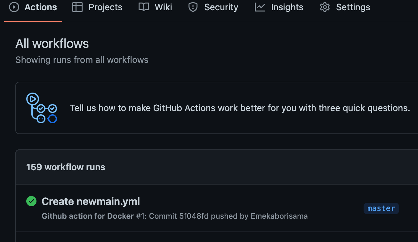Open the Wiki tab
The image size is (418, 242).
pyautogui.click(x=163, y=7)
